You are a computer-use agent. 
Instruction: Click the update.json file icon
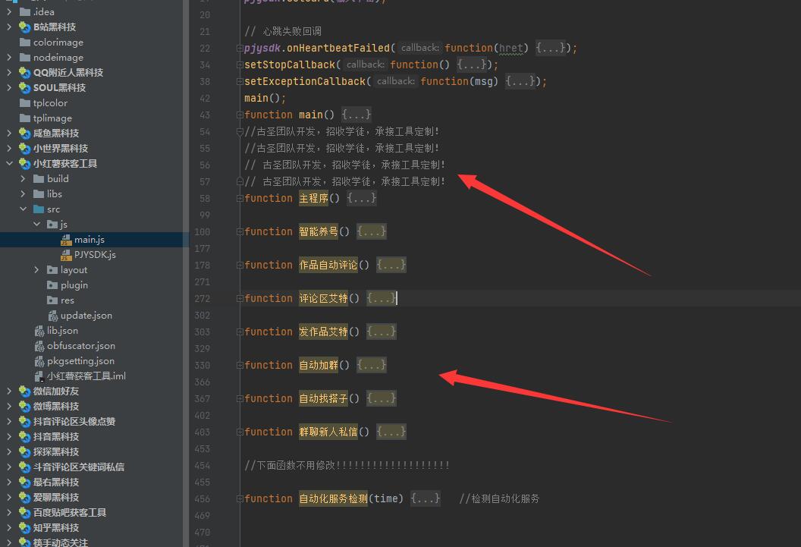(x=53, y=316)
